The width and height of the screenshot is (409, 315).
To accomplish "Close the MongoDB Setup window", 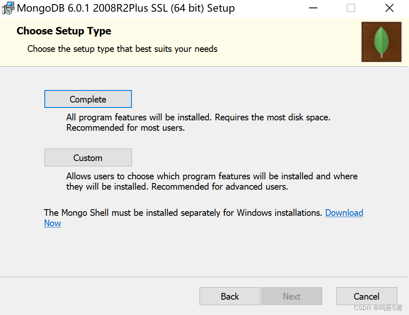I will pyautogui.click(x=389, y=8).
